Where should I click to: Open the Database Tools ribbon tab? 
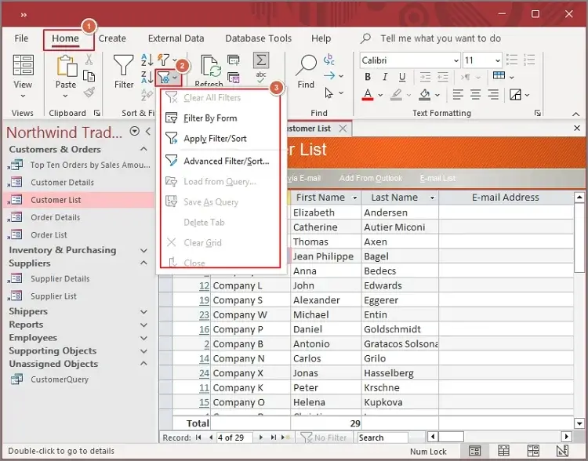[x=258, y=38]
